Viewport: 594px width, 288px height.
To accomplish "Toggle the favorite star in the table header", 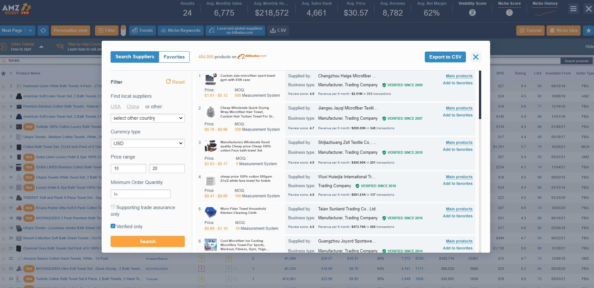I will pyautogui.click(x=4, y=73).
